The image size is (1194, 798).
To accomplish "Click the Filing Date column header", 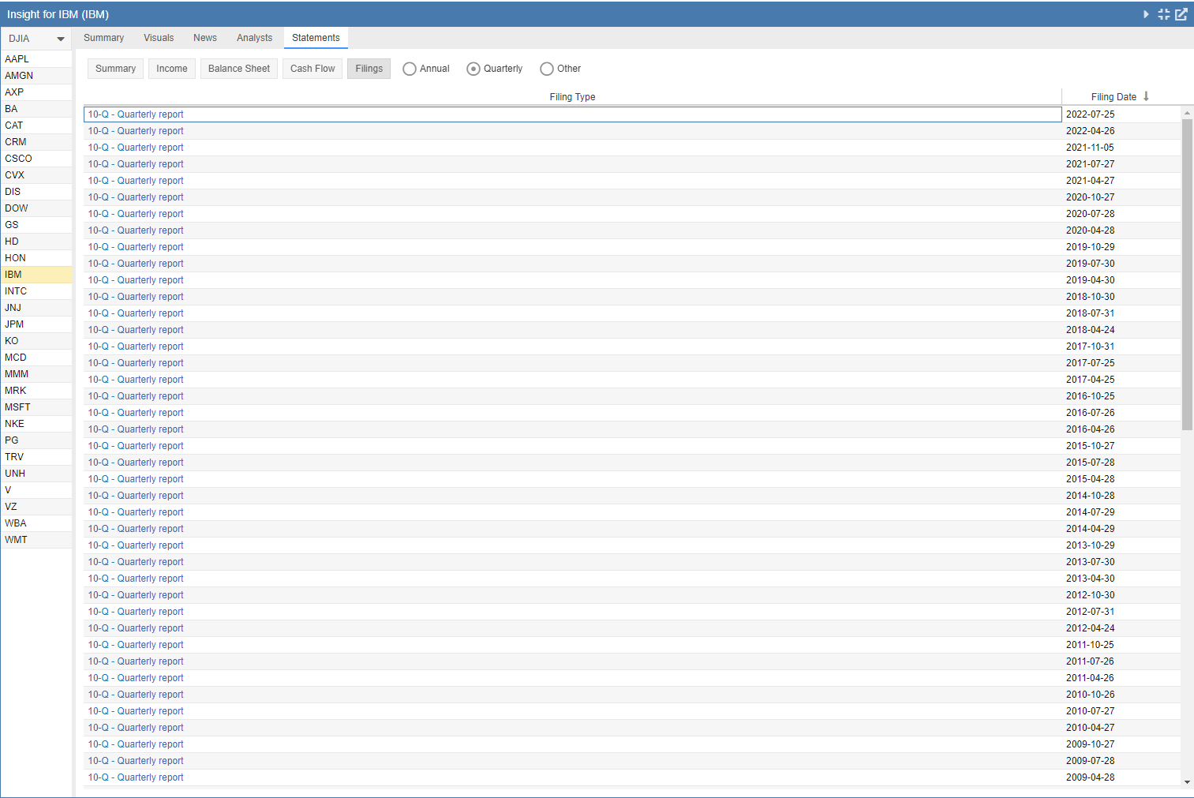I will tap(1114, 96).
